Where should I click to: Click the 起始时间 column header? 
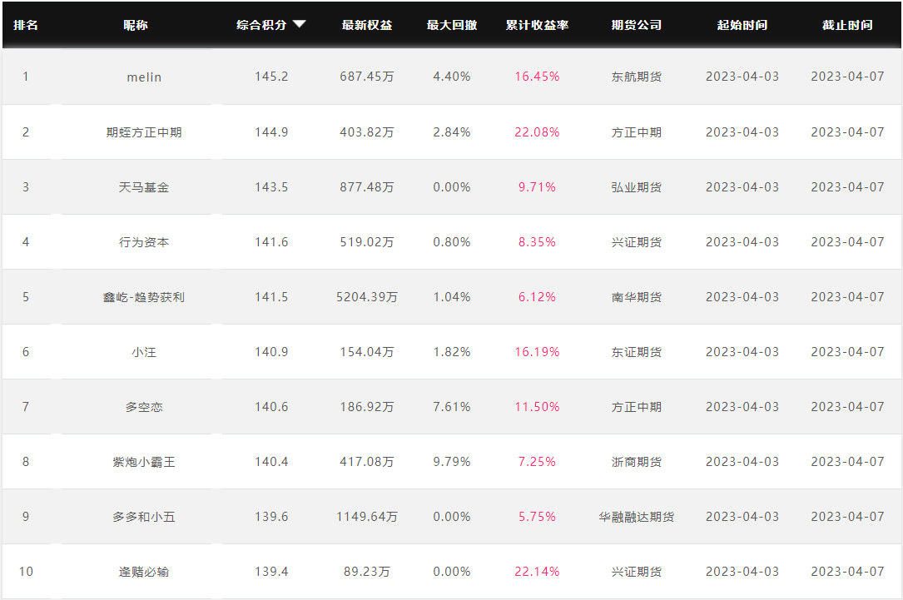[x=742, y=25]
